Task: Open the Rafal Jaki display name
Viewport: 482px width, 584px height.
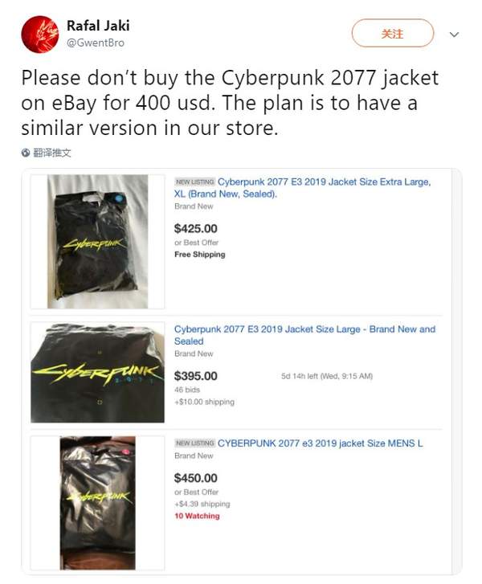Action: point(98,27)
